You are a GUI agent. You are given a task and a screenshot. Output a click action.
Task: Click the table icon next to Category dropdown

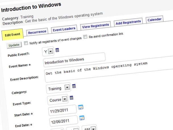pyautogui.click(x=74, y=86)
